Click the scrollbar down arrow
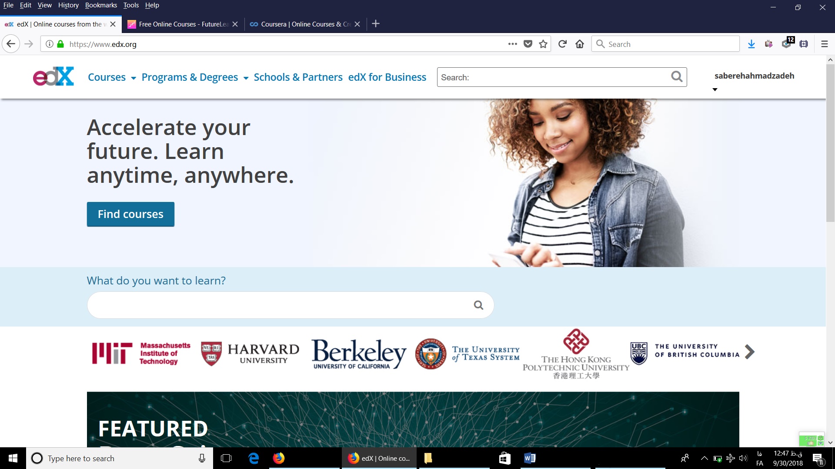 tap(830, 443)
